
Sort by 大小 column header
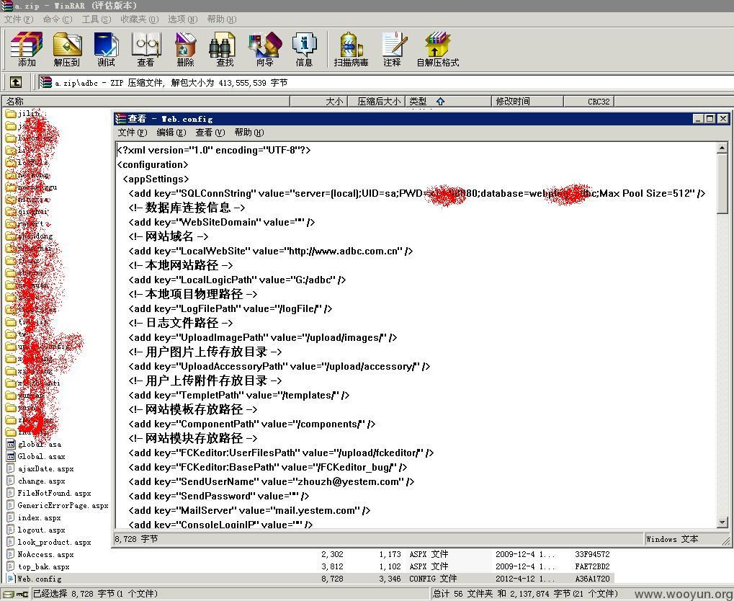[x=319, y=101]
